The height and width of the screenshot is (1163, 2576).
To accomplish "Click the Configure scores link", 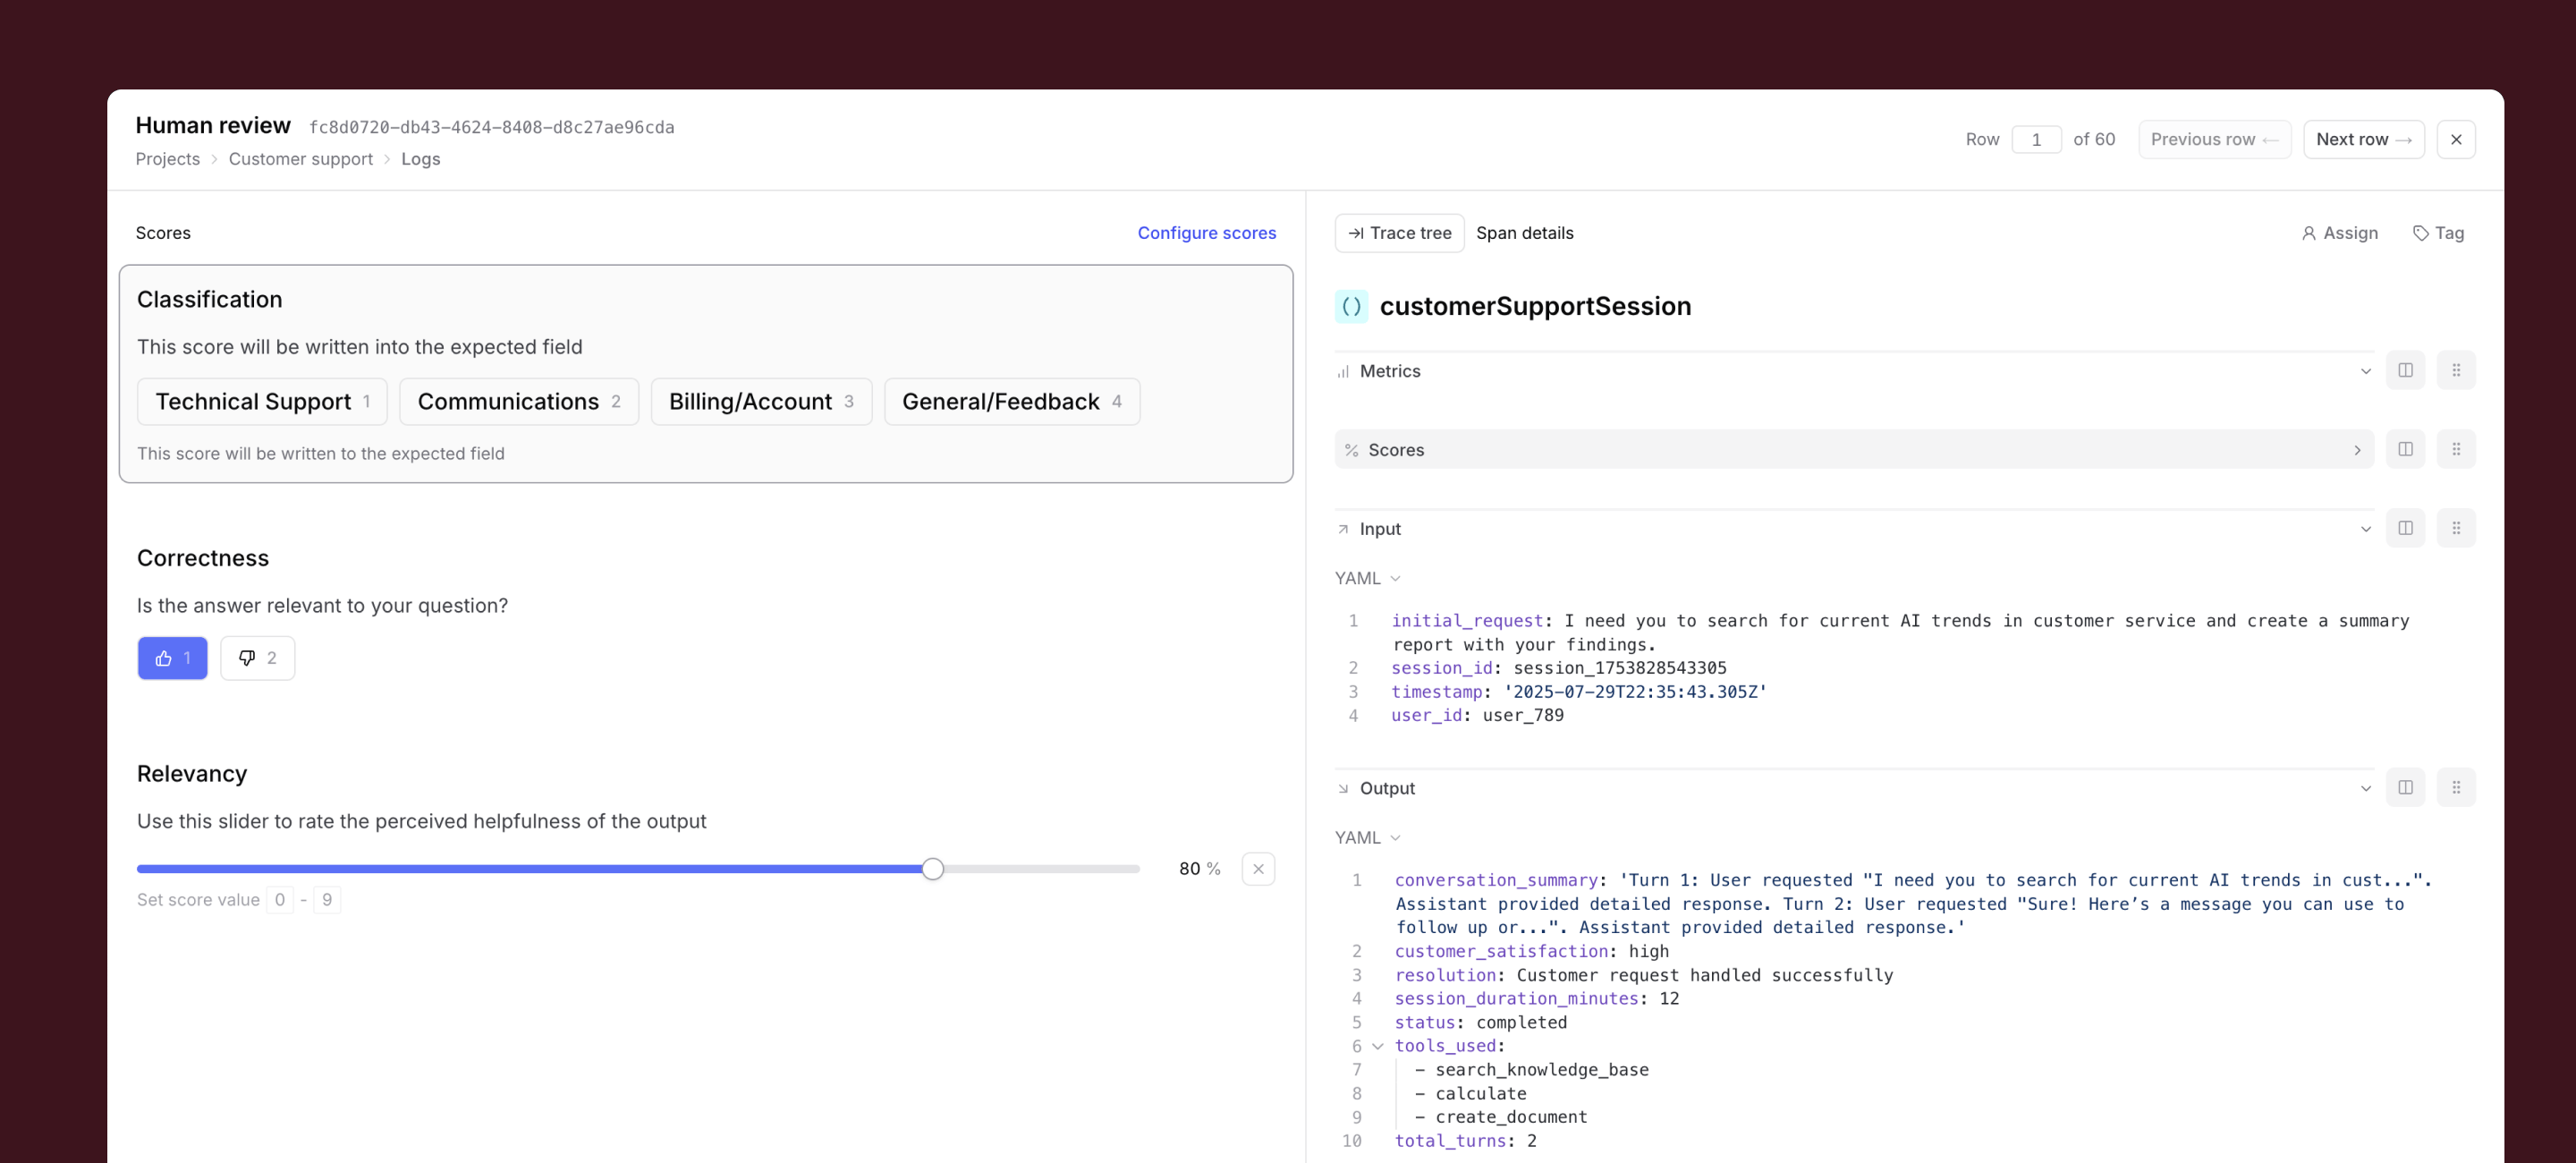I will coord(1206,233).
